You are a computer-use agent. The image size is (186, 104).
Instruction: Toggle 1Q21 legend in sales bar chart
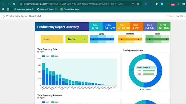46,56
